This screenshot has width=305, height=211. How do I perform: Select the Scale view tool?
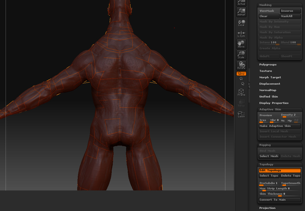point(241,54)
